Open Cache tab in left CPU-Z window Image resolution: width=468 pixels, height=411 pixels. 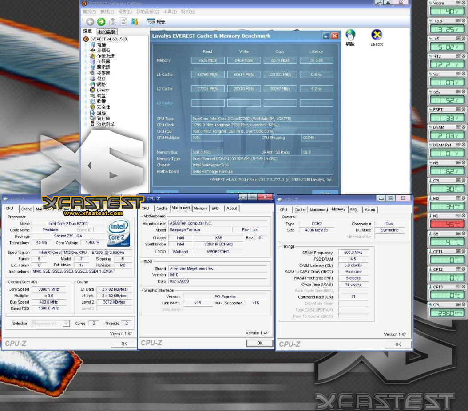[x=26, y=209]
